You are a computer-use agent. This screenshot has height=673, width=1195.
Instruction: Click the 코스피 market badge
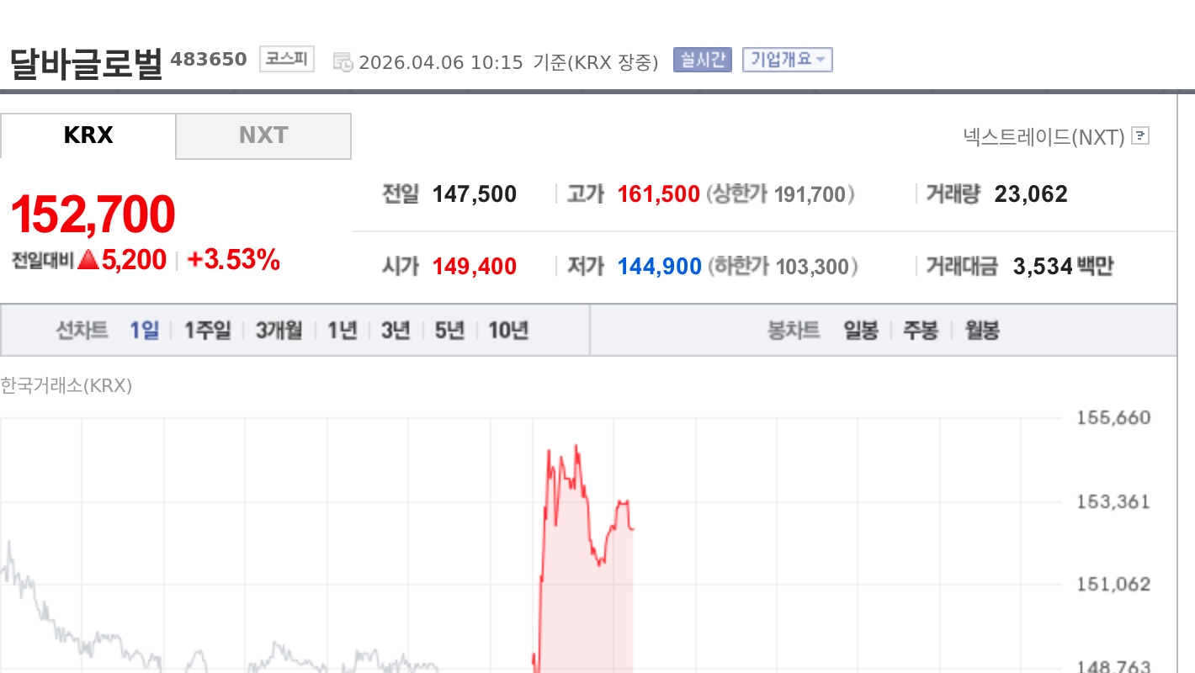click(x=286, y=59)
